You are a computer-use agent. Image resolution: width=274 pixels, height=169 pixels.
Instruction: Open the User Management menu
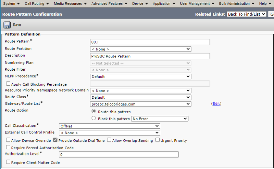[x=197, y=3]
